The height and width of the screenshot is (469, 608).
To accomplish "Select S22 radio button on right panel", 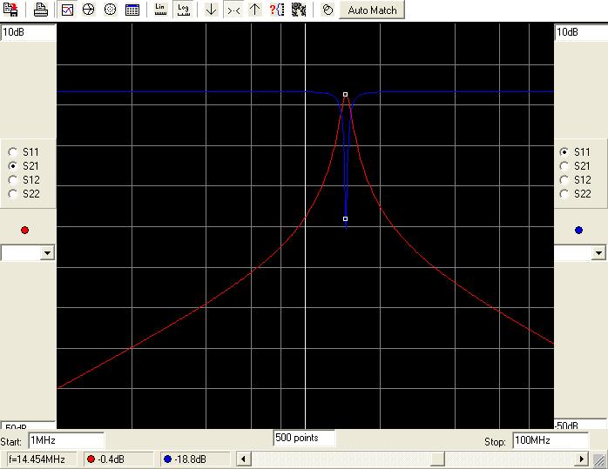I will [564, 193].
